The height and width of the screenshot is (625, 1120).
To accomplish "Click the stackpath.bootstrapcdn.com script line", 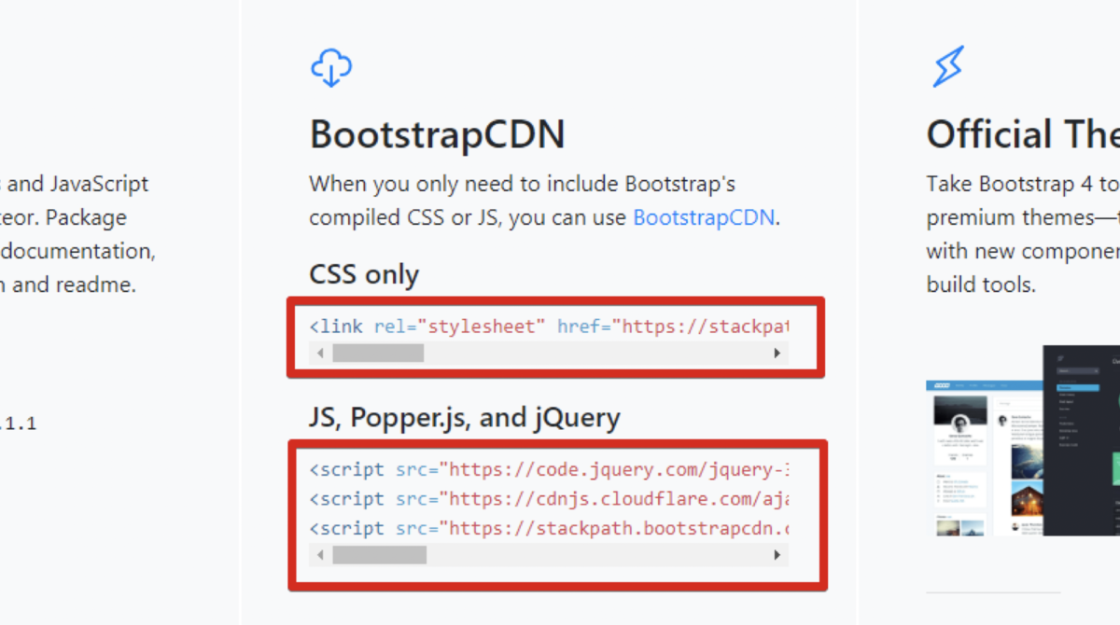I will click(x=550, y=529).
